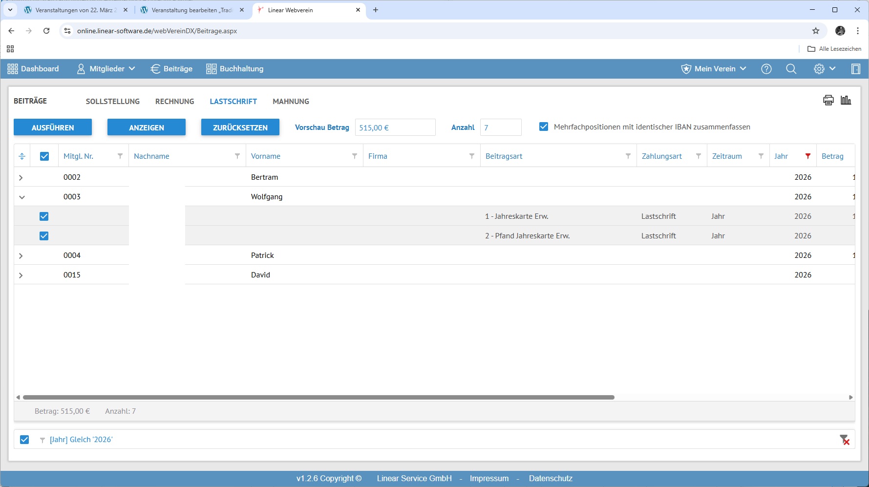The height and width of the screenshot is (487, 869).
Task: Toggle the select-all checkbox in header
Action: tap(44, 156)
